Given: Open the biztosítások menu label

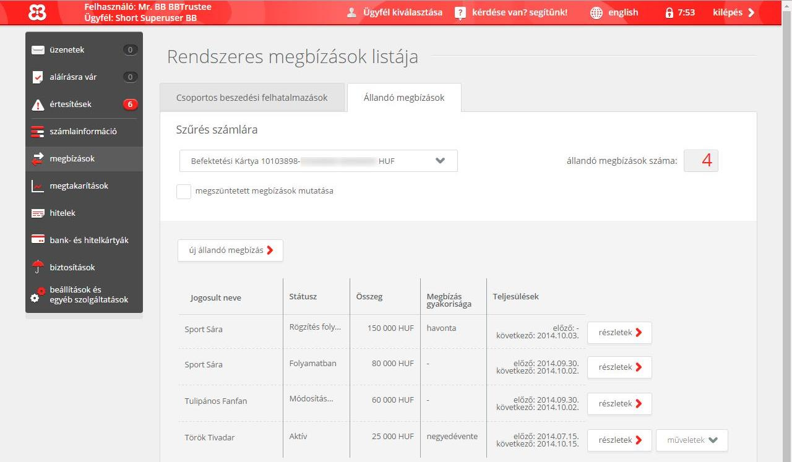Looking at the screenshot, I should click(72, 268).
